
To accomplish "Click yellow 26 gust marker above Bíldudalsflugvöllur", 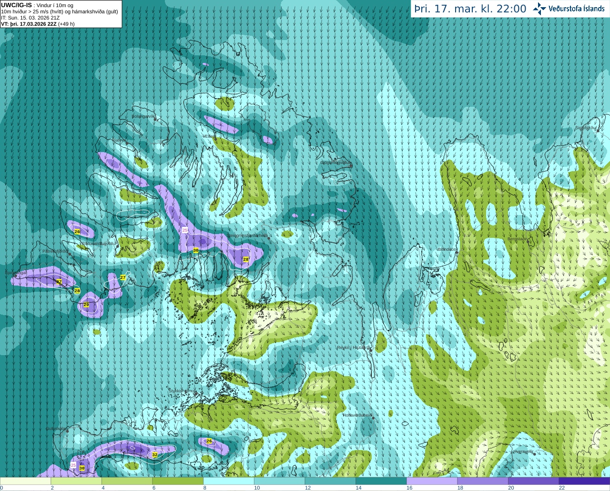I will click(77, 232).
